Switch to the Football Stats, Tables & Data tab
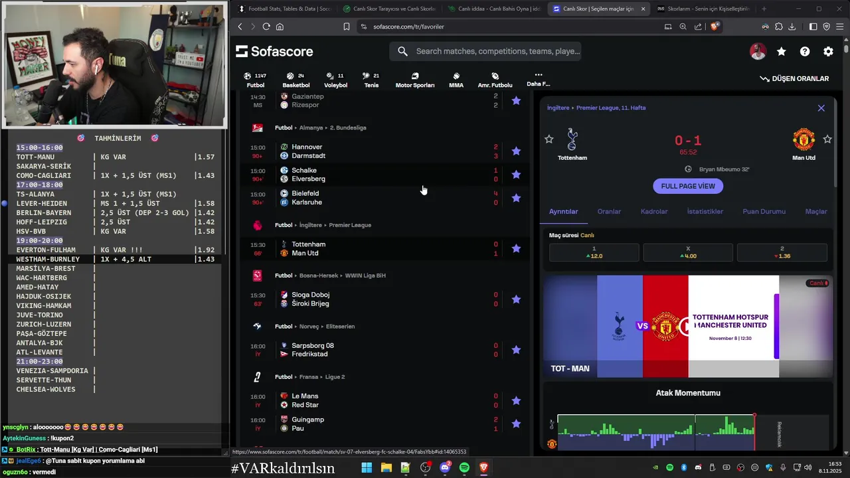This screenshot has width=850, height=478. click(x=284, y=9)
